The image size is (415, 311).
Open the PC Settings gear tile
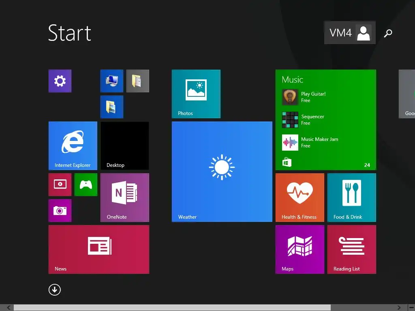tap(60, 81)
